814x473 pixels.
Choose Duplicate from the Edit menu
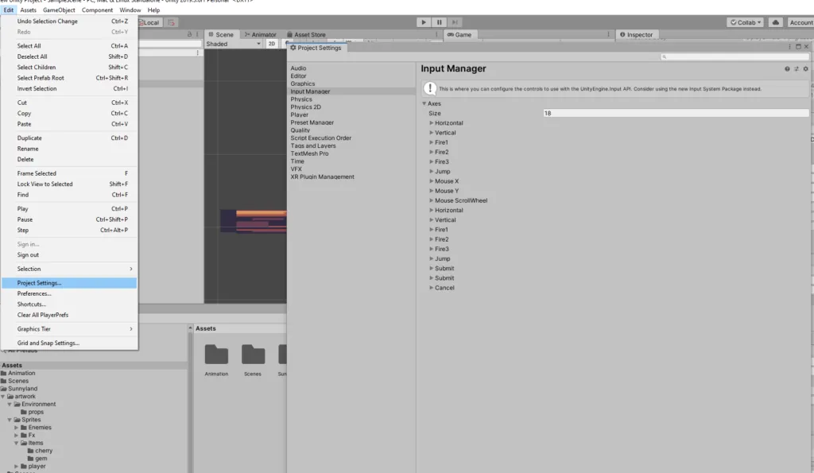70,138
